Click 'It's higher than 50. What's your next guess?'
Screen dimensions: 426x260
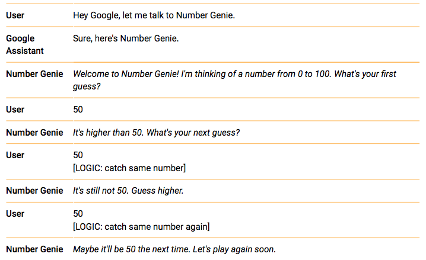click(x=156, y=133)
